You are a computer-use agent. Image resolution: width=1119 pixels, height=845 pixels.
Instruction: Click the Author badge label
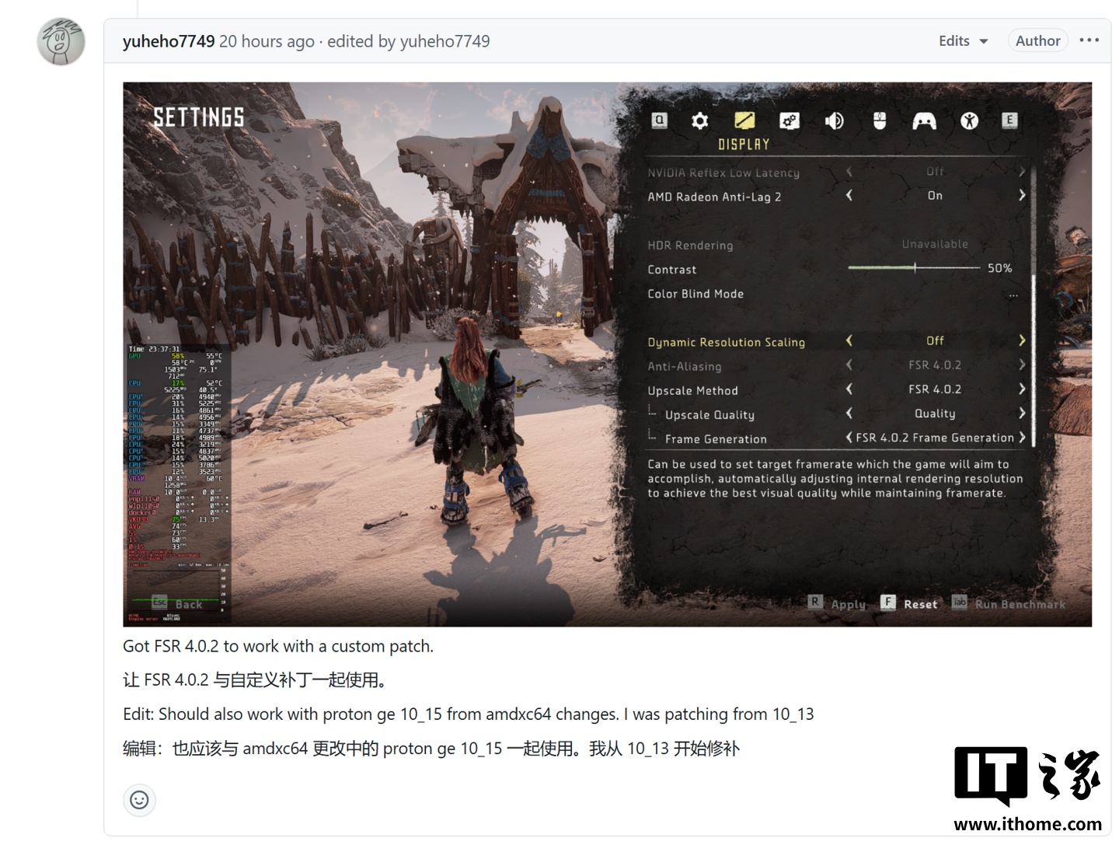pos(1037,41)
